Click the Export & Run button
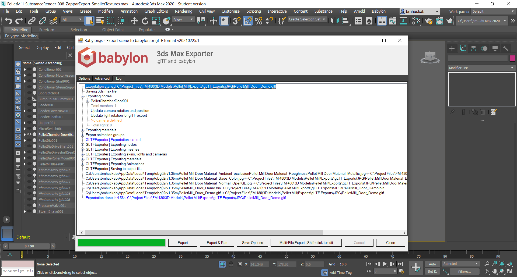This screenshot has width=517, height=277. (x=217, y=243)
